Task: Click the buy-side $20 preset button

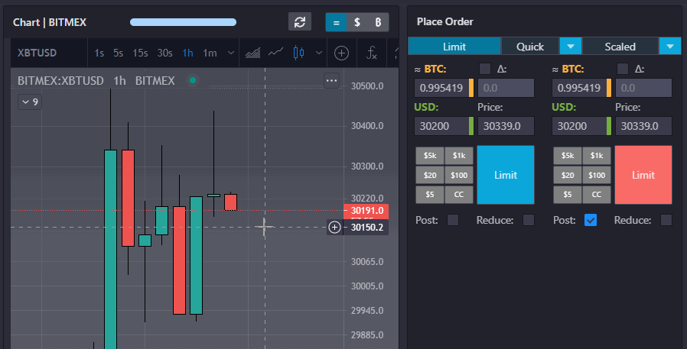Action: click(x=430, y=175)
